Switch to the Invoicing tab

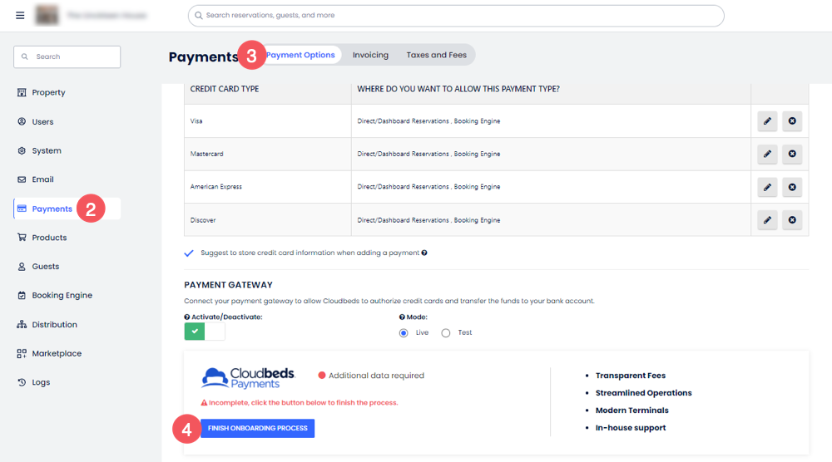370,55
